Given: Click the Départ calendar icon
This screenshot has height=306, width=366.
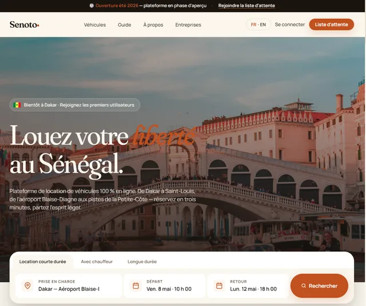Looking at the screenshot, I should tap(136, 285).
